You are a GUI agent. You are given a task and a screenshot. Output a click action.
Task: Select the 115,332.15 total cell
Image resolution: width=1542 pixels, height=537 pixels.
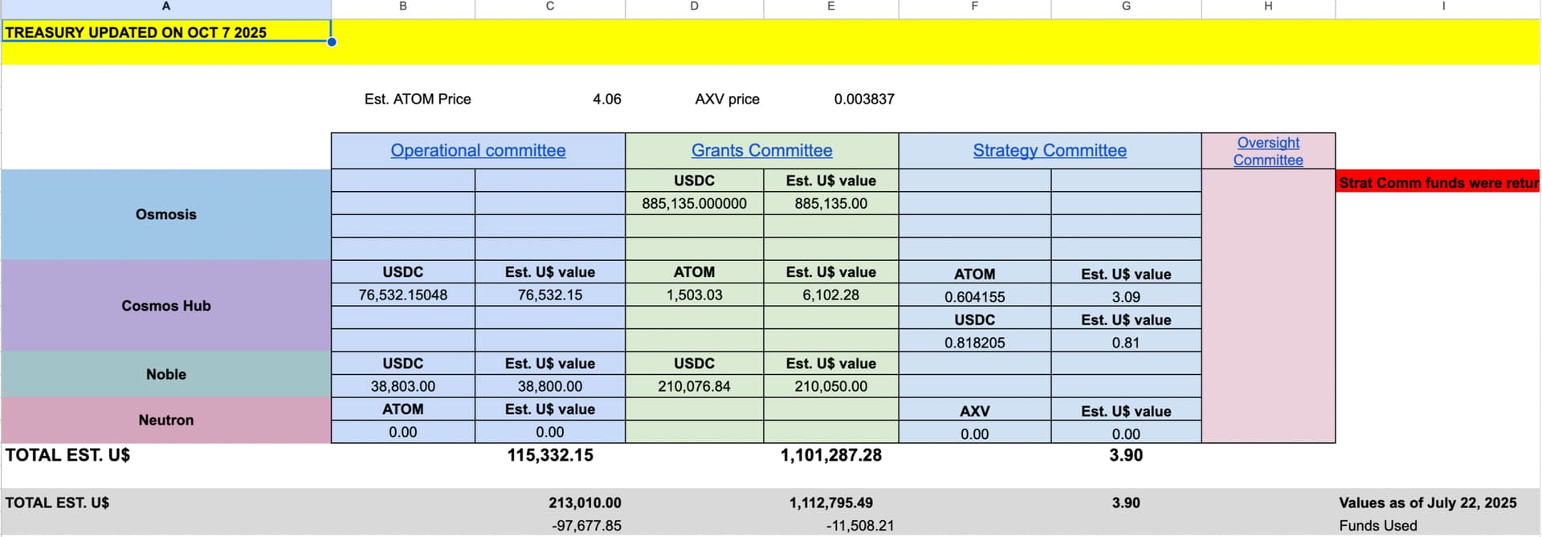pyautogui.click(x=550, y=455)
